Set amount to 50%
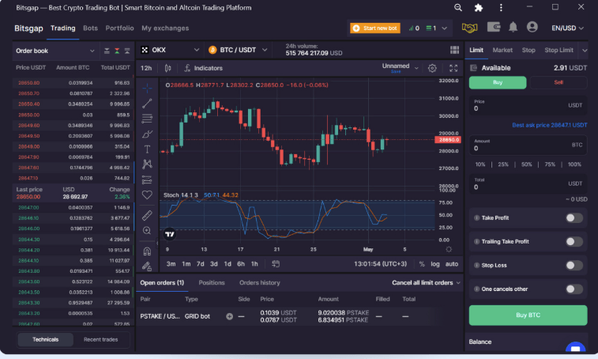This screenshot has width=598, height=359. coord(526,164)
